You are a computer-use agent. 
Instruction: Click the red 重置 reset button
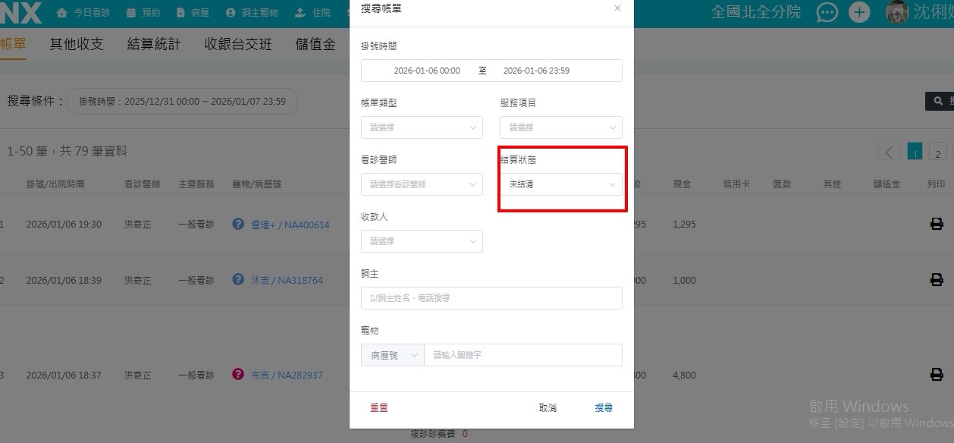[x=379, y=408]
